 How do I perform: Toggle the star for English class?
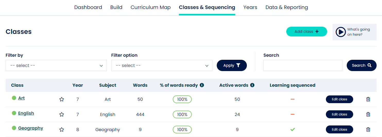coord(62,114)
